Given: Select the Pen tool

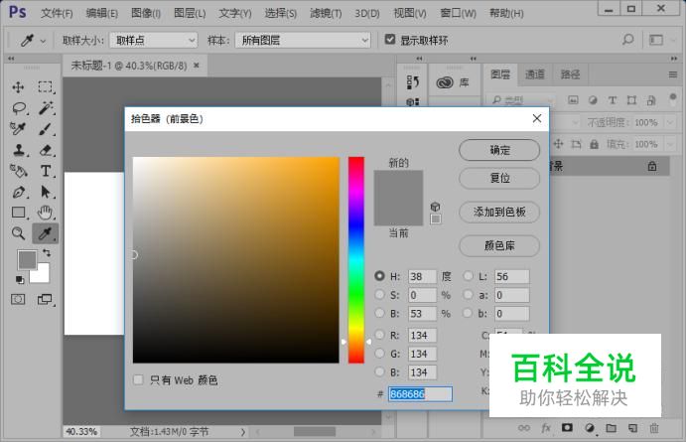Looking at the screenshot, I should click(x=19, y=192).
